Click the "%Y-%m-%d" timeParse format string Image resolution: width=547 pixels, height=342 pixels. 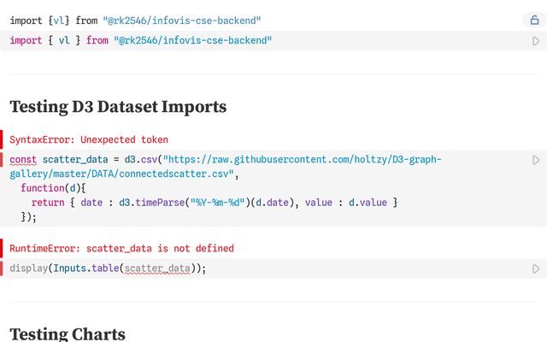[217, 203]
